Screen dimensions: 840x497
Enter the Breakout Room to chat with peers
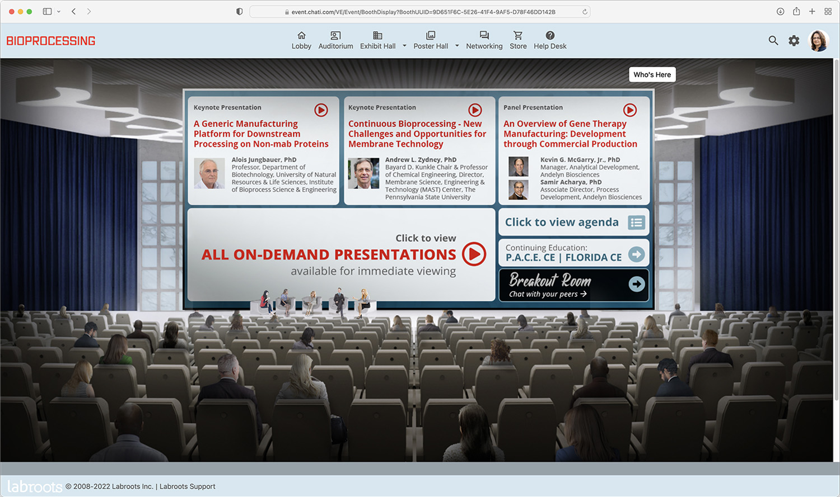(x=573, y=285)
